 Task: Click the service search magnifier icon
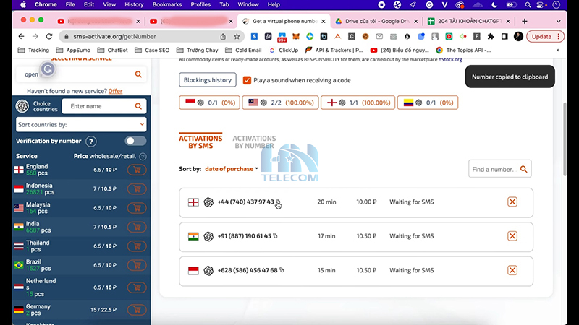point(138,74)
